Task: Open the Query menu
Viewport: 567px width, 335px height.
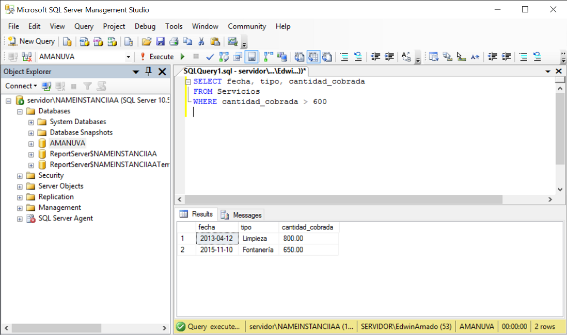Action: coord(84,26)
